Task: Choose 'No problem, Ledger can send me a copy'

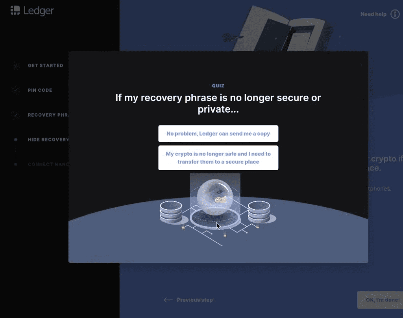Action: point(218,134)
